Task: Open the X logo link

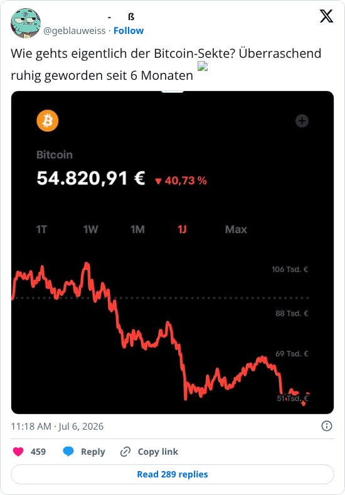Action: coord(326,16)
